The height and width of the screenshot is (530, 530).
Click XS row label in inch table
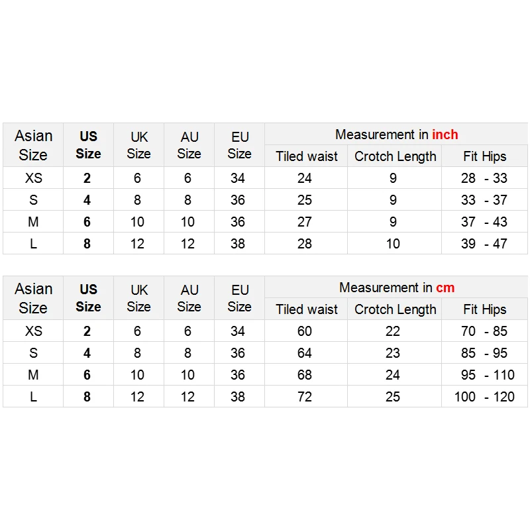[x=33, y=178]
